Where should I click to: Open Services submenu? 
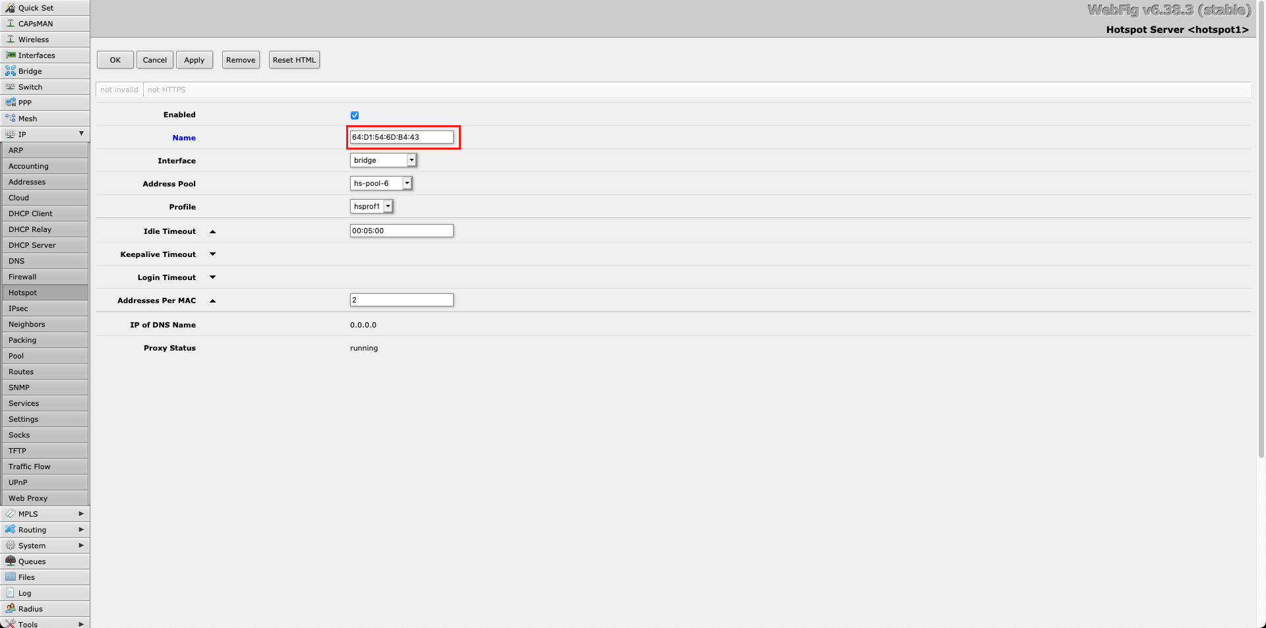tap(45, 403)
